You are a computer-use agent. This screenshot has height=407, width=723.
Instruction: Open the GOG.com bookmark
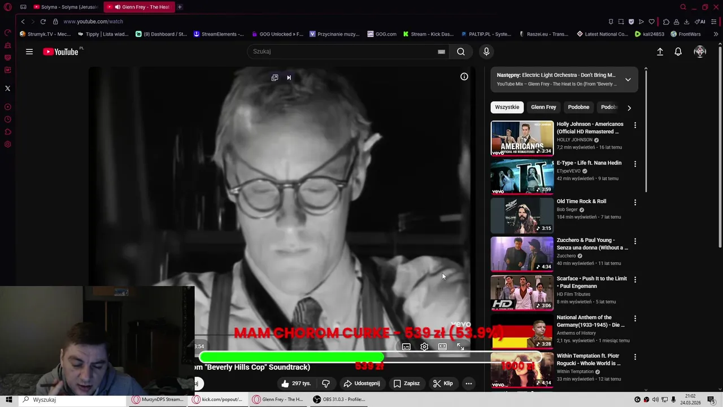coord(382,34)
